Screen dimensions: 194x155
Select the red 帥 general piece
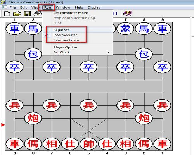[88, 144]
